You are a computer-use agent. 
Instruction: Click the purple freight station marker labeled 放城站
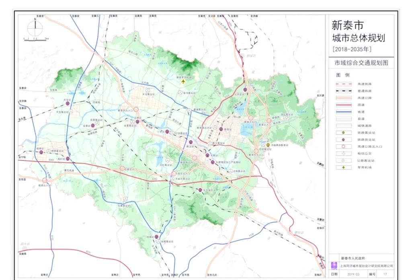click(x=156, y=237)
